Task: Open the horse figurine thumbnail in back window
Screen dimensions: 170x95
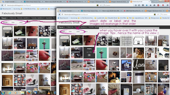Action: (7, 56)
